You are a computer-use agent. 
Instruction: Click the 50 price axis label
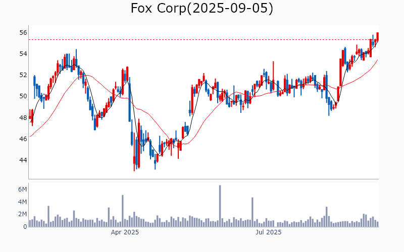pos(23,96)
